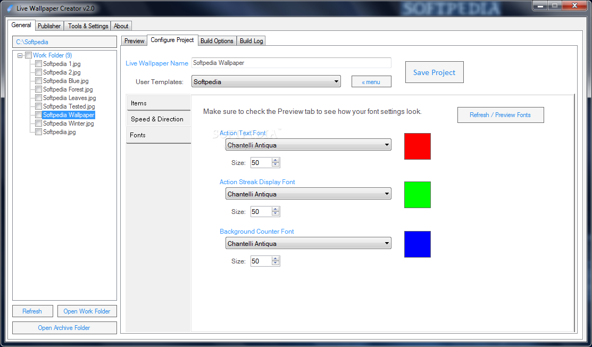
Task: Select Softpedia 2.jpg in the tree
Action: pos(62,72)
